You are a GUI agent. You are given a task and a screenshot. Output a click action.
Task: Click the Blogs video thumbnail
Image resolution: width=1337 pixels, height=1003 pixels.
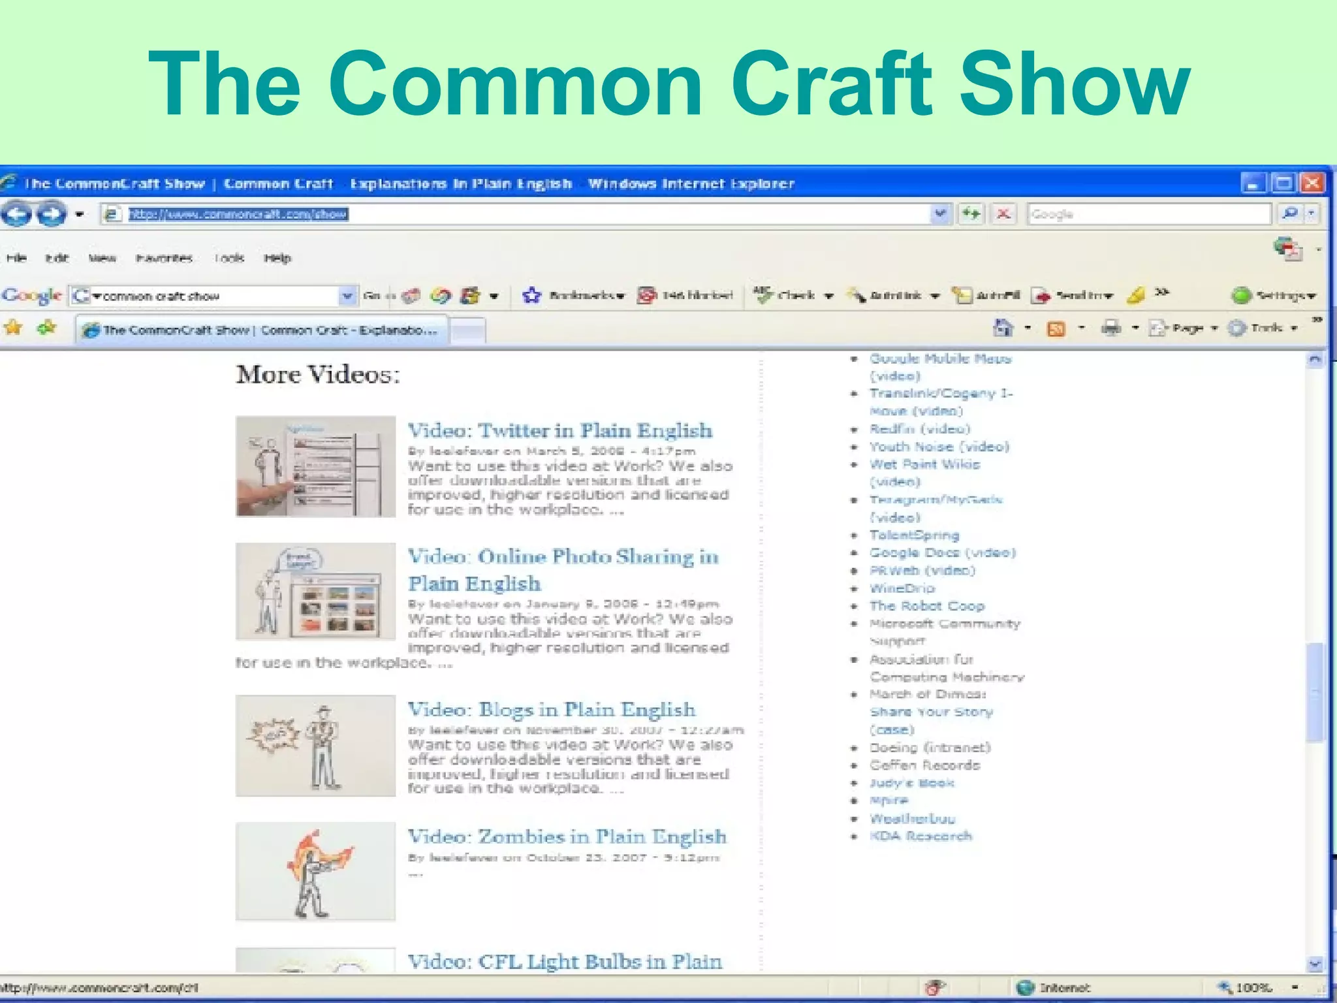pyautogui.click(x=316, y=745)
